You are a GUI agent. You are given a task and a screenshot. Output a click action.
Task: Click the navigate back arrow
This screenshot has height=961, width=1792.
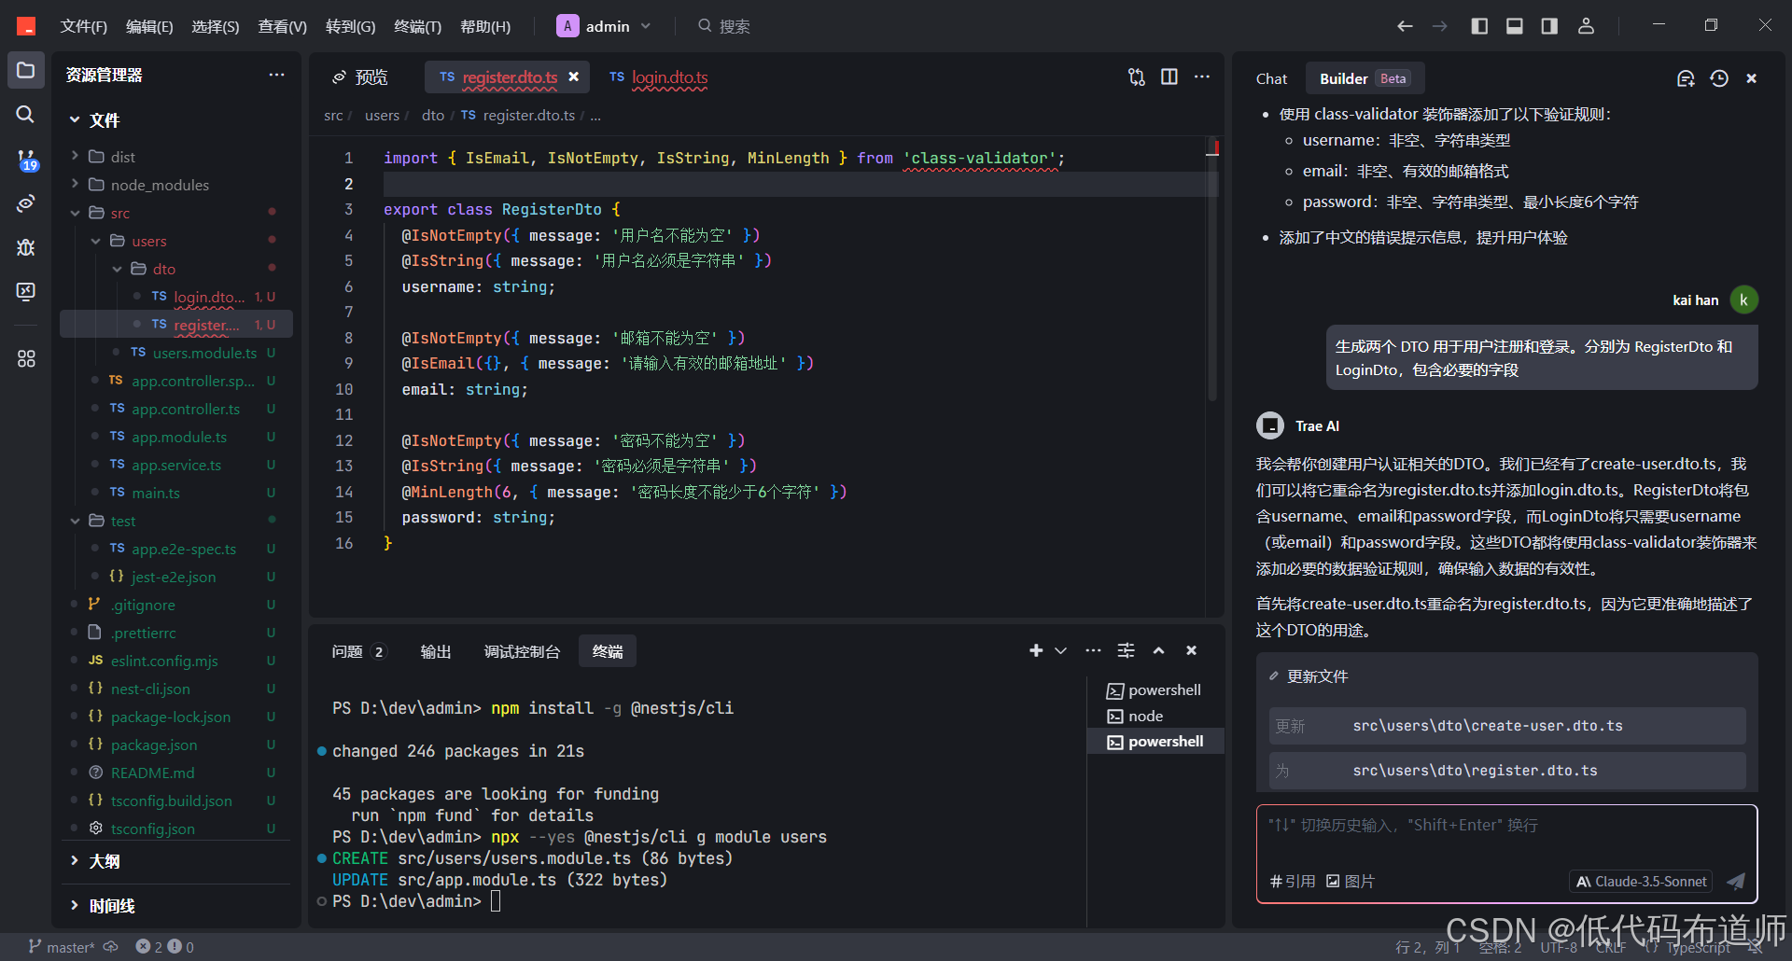pos(1405,26)
